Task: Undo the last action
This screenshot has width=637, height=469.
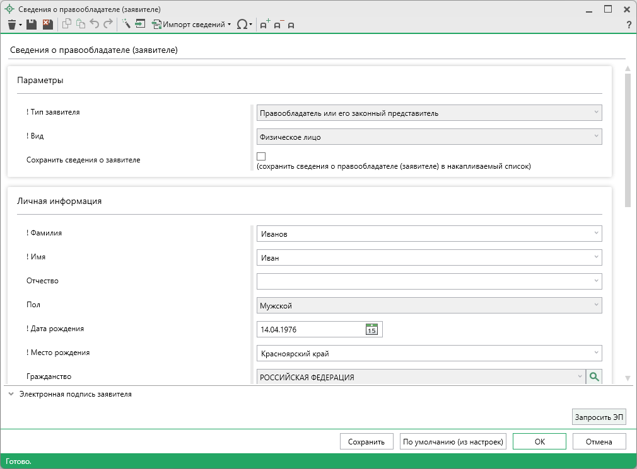Action: [94, 24]
